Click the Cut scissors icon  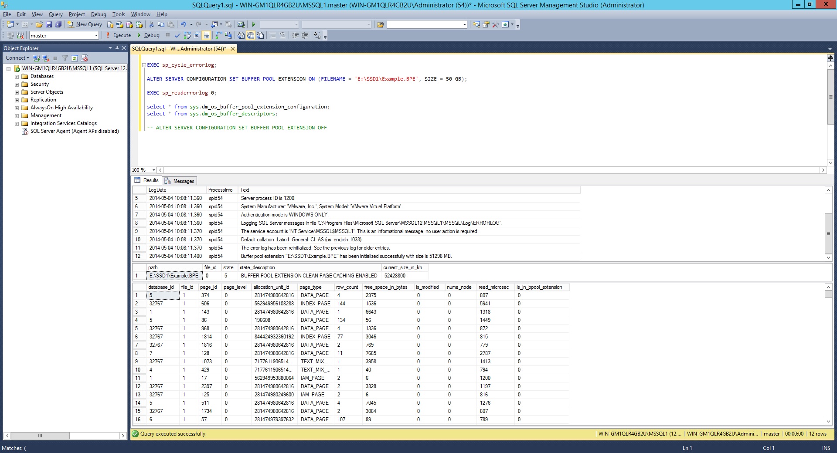(151, 25)
